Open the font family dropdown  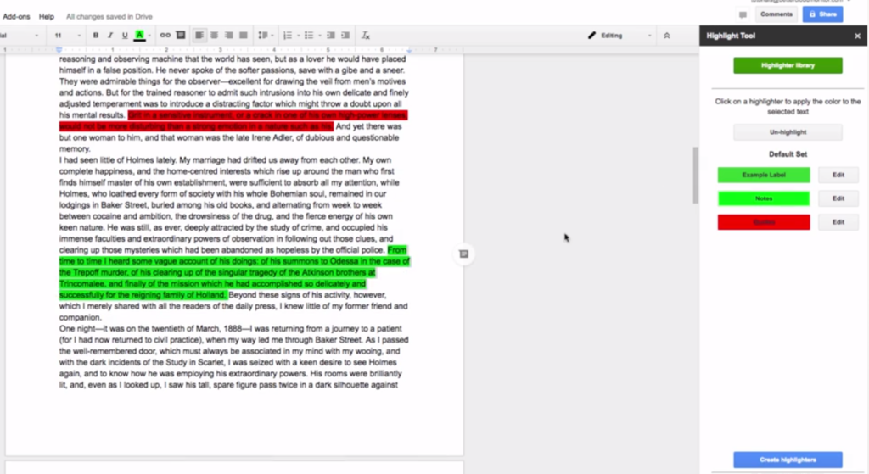point(20,36)
